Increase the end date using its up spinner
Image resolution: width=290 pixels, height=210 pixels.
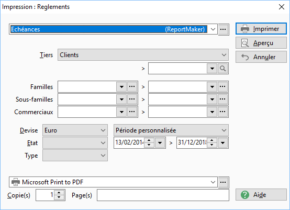pyautogui.click(x=212, y=140)
